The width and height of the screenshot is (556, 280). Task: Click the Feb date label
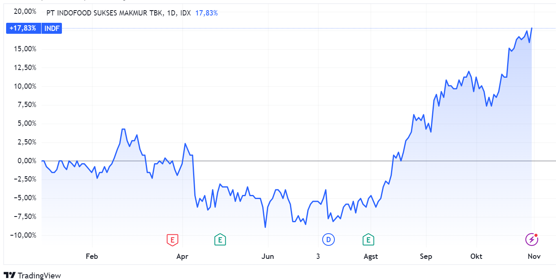[x=92, y=256]
